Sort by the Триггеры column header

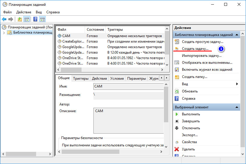tap(135, 30)
